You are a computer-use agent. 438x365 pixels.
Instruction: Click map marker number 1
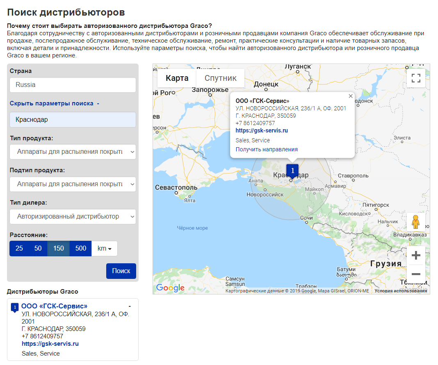(292, 171)
